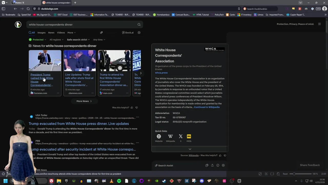Open options dots for USA Today result
328x185 pixels.
[x=138, y=117]
